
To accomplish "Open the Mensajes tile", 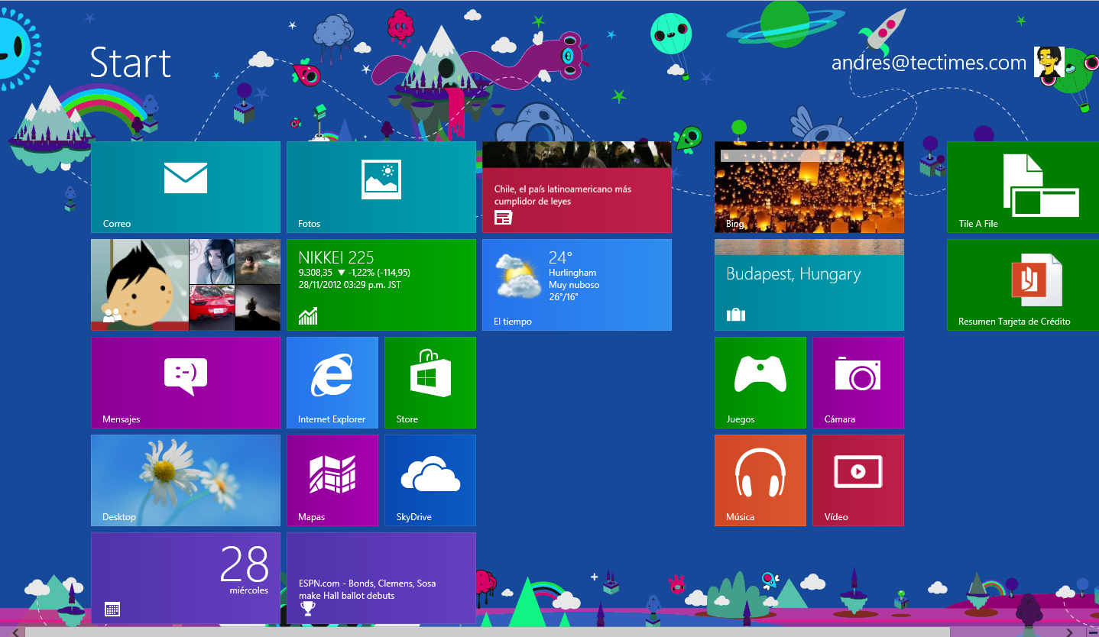I will 186,383.
